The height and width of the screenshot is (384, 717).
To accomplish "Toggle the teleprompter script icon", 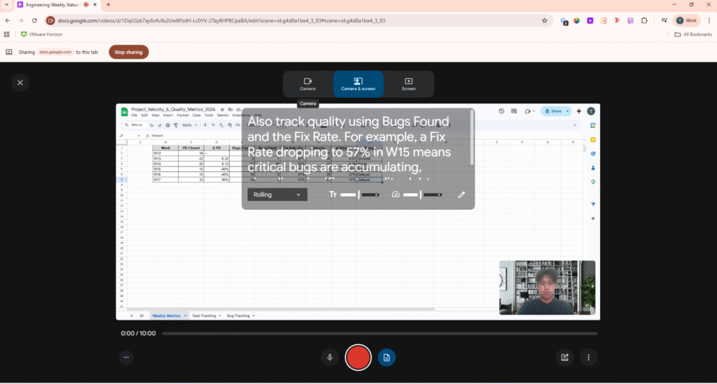I will pyautogui.click(x=387, y=357).
